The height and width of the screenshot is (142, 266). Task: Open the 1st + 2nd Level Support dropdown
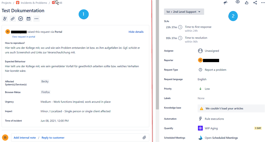(x=184, y=12)
